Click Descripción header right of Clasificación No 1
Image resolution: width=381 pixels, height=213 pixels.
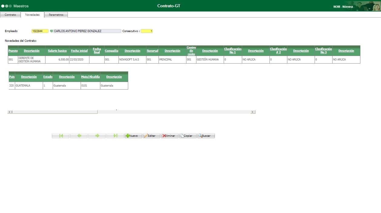pyautogui.click(x=256, y=51)
